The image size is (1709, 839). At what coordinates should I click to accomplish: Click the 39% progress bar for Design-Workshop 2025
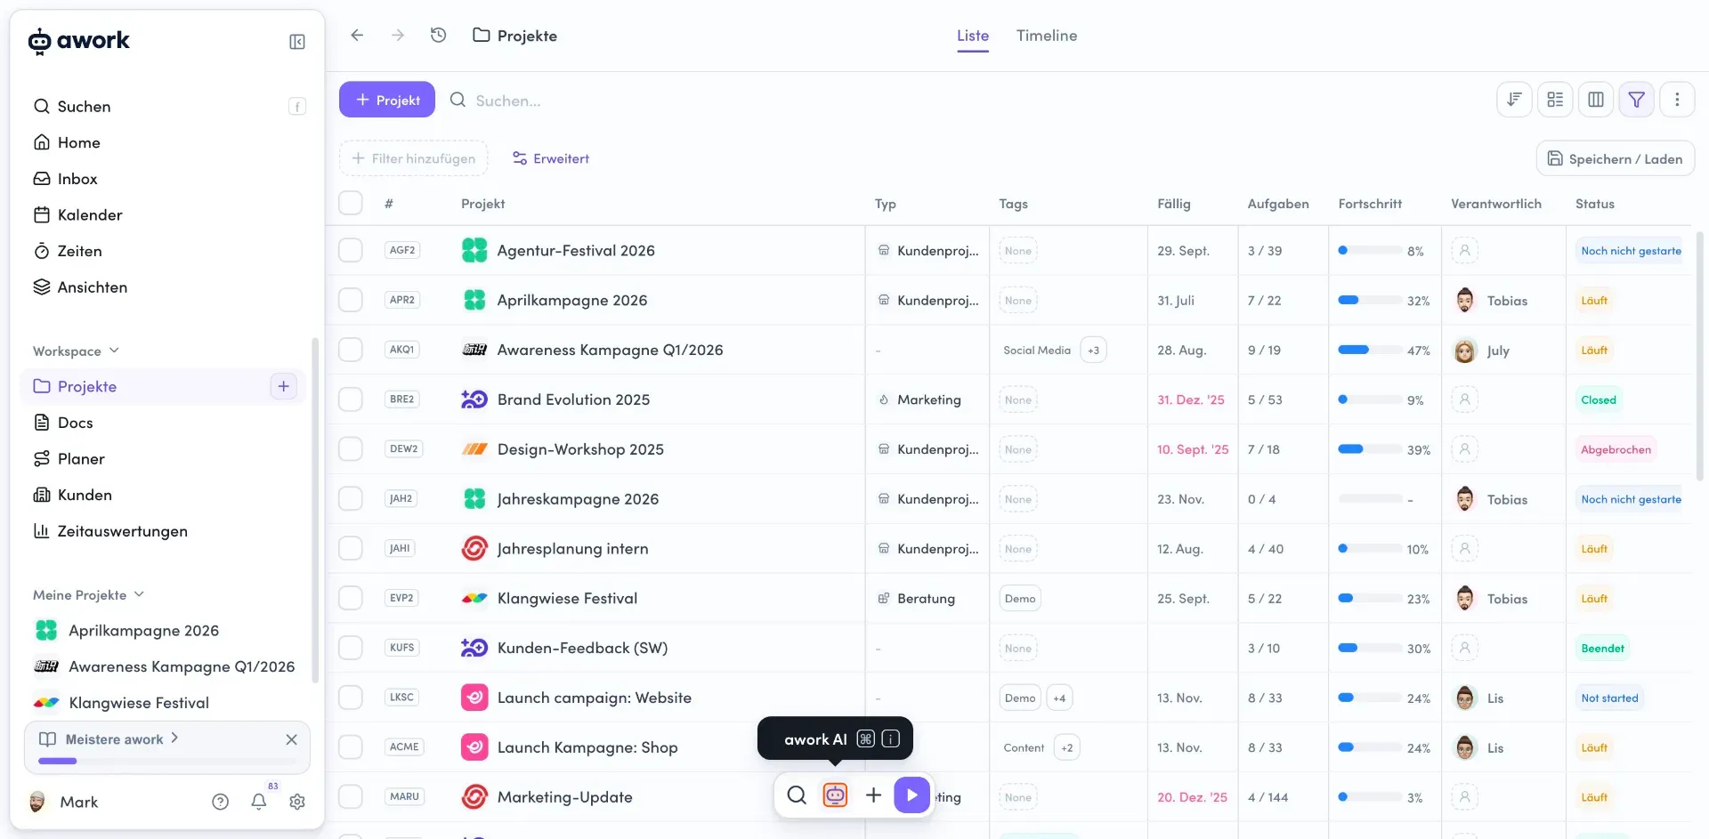[1370, 449]
